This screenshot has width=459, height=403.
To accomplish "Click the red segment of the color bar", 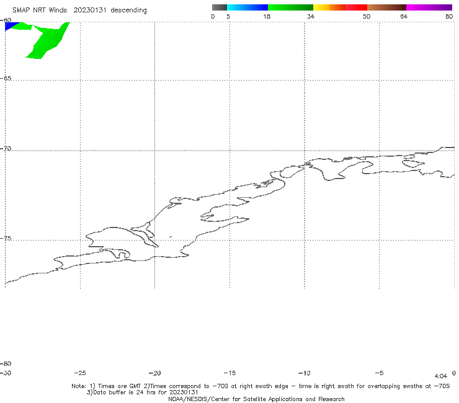I will click(x=356, y=7).
